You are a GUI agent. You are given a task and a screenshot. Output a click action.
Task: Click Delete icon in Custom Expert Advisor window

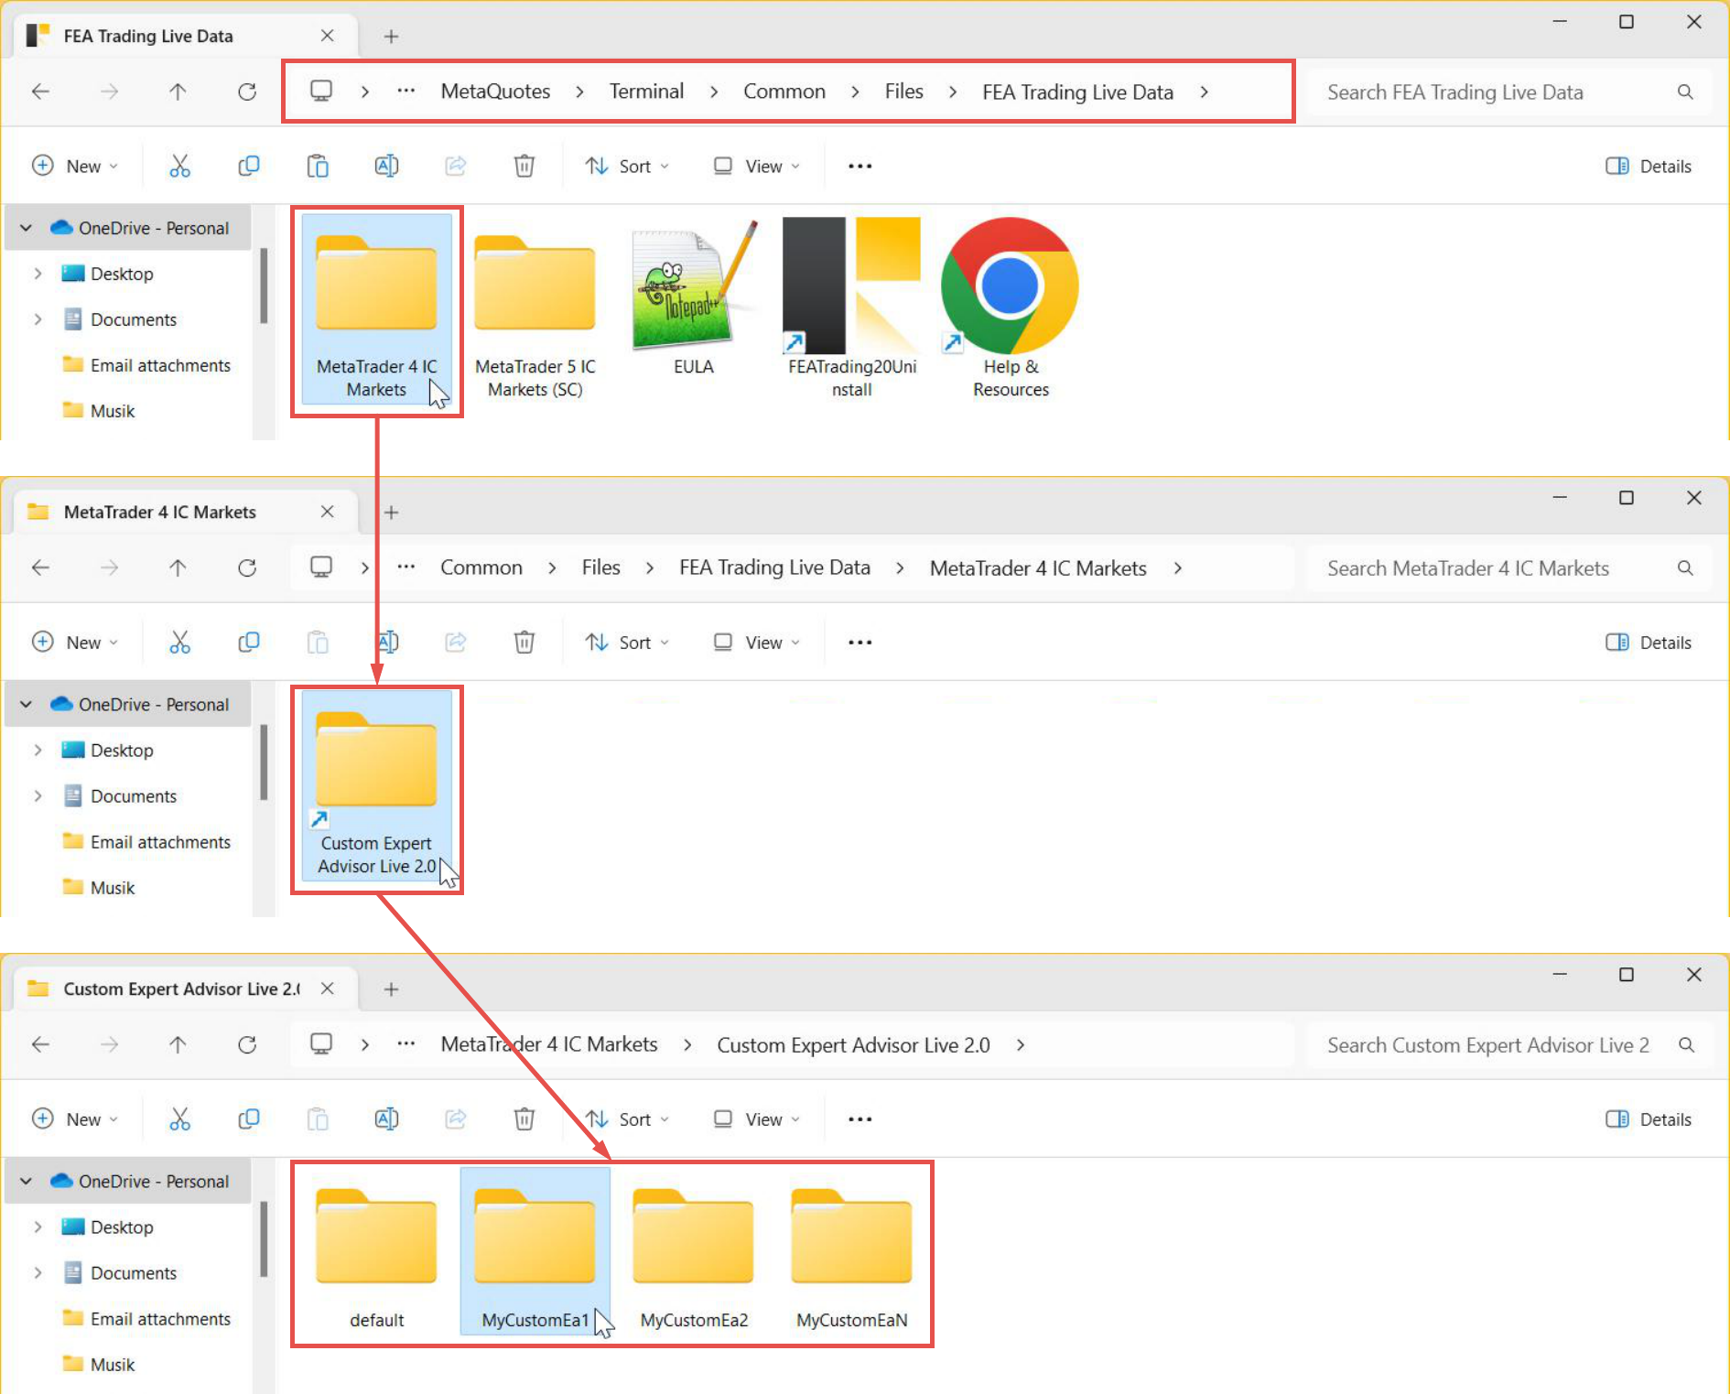click(x=524, y=1119)
